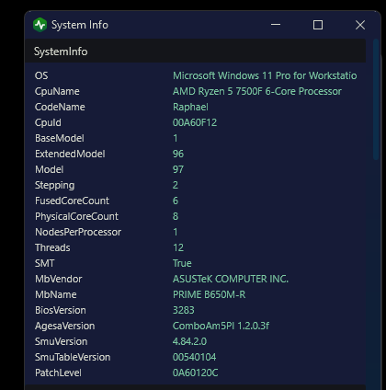
Task: Click the AMD Ryzen 5 7500F value
Action: (x=257, y=91)
